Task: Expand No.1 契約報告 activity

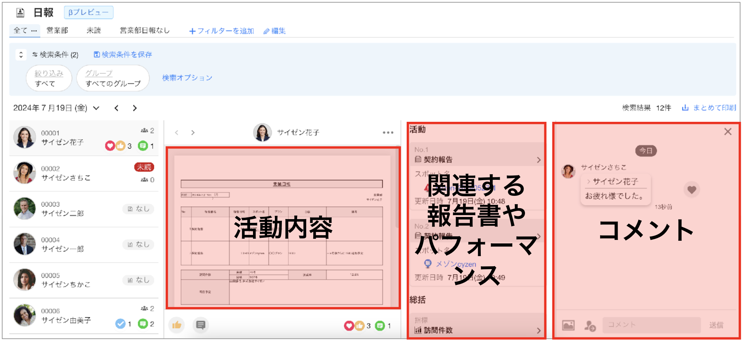Action: click(x=476, y=155)
